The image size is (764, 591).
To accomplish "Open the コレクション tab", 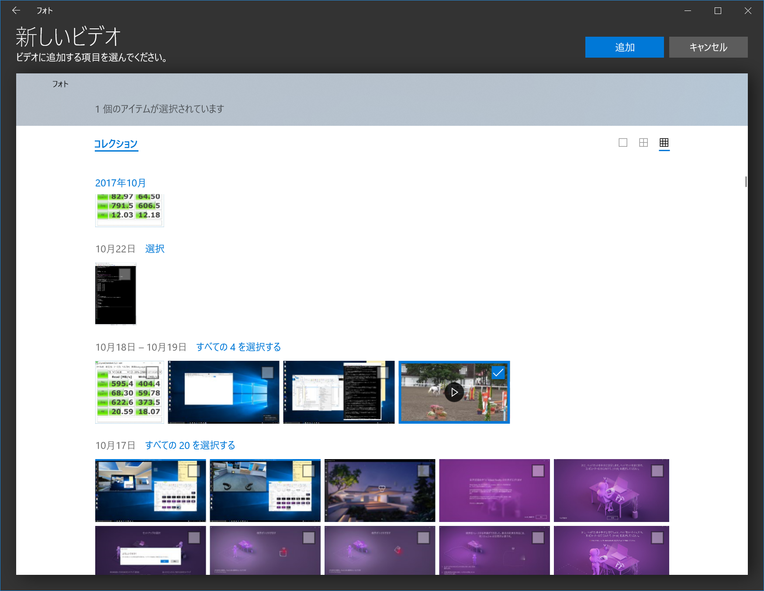I will click(116, 144).
